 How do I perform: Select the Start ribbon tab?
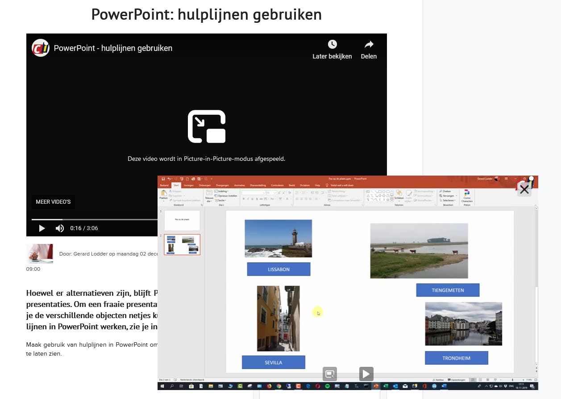pos(176,185)
